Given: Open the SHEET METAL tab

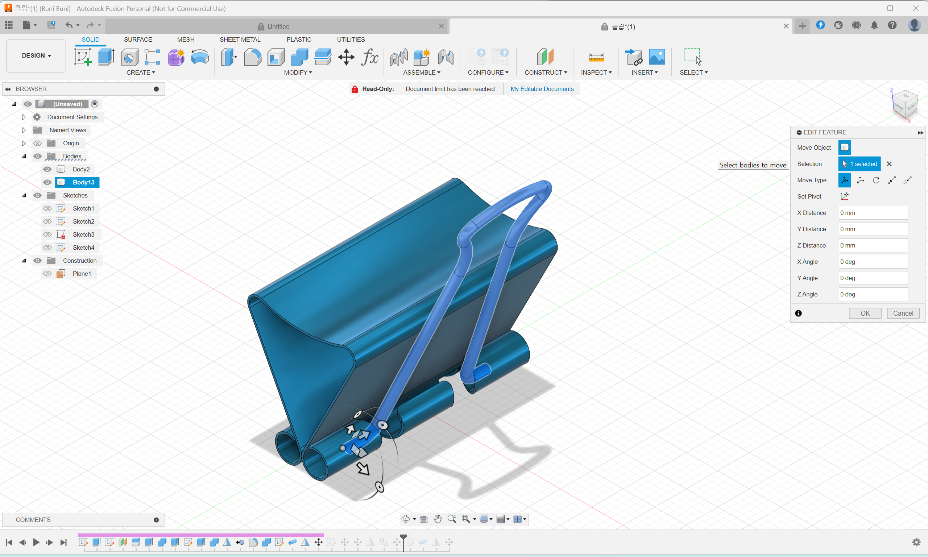Looking at the screenshot, I should [x=240, y=40].
